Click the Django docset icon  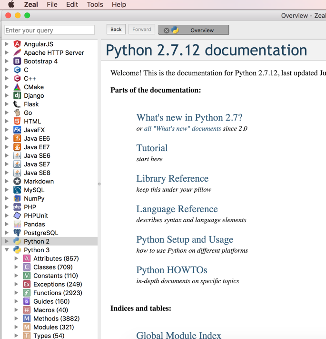[17, 95]
